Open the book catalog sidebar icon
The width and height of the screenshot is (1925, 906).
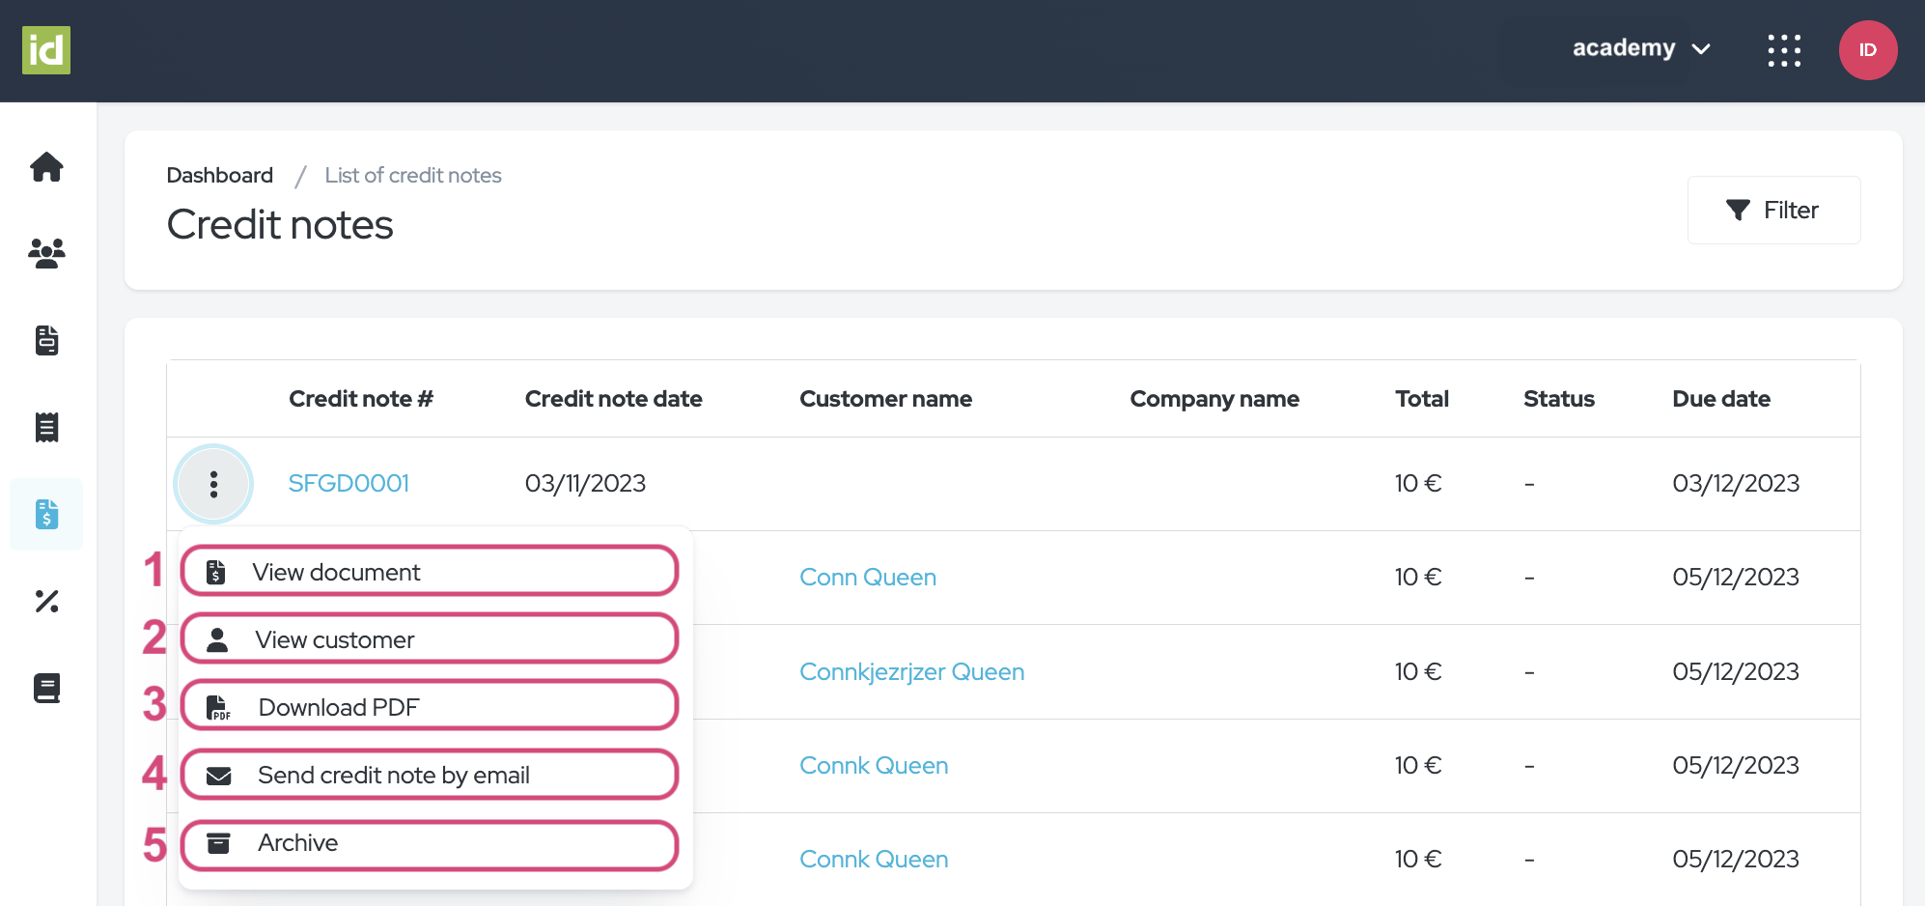(46, 688)
